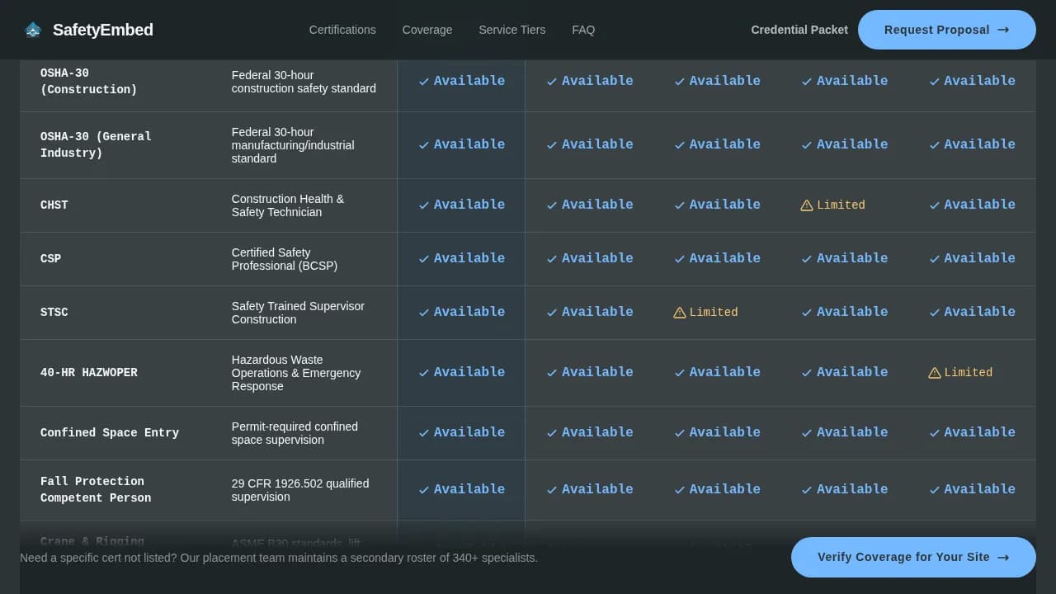This screenshot has width=1056, height=594.
Task: Click Verify Coverage for Your Site button
Action: [913, 557]
